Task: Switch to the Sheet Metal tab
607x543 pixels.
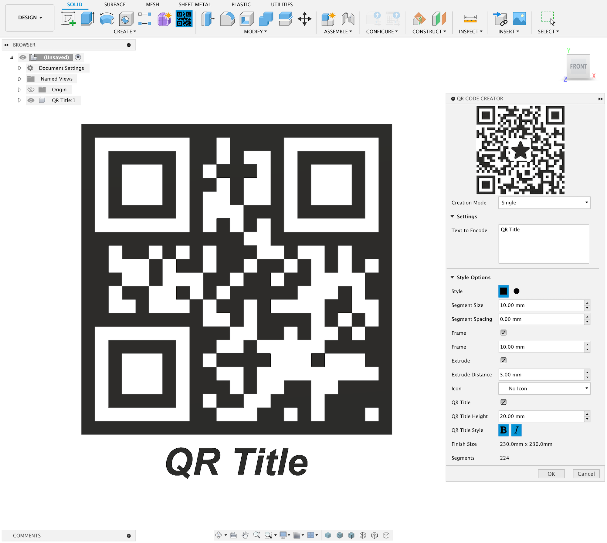Action: tap(195, 5)
